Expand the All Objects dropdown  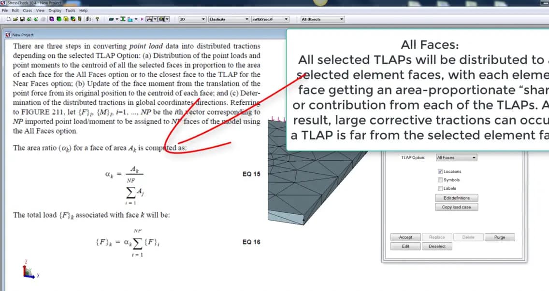click(321, 19)
